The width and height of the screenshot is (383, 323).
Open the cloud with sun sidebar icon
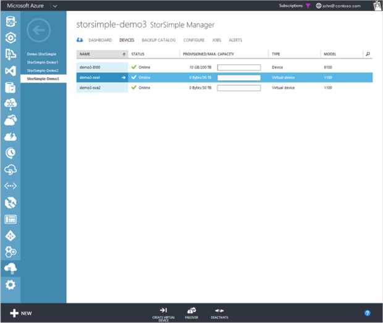point(11,120)
